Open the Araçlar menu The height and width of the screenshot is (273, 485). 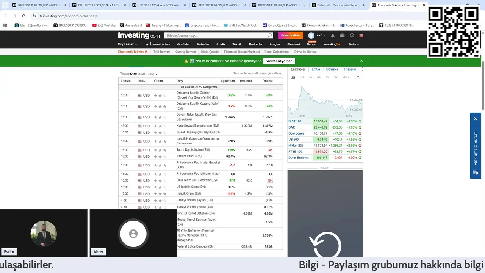coord(275,44)
